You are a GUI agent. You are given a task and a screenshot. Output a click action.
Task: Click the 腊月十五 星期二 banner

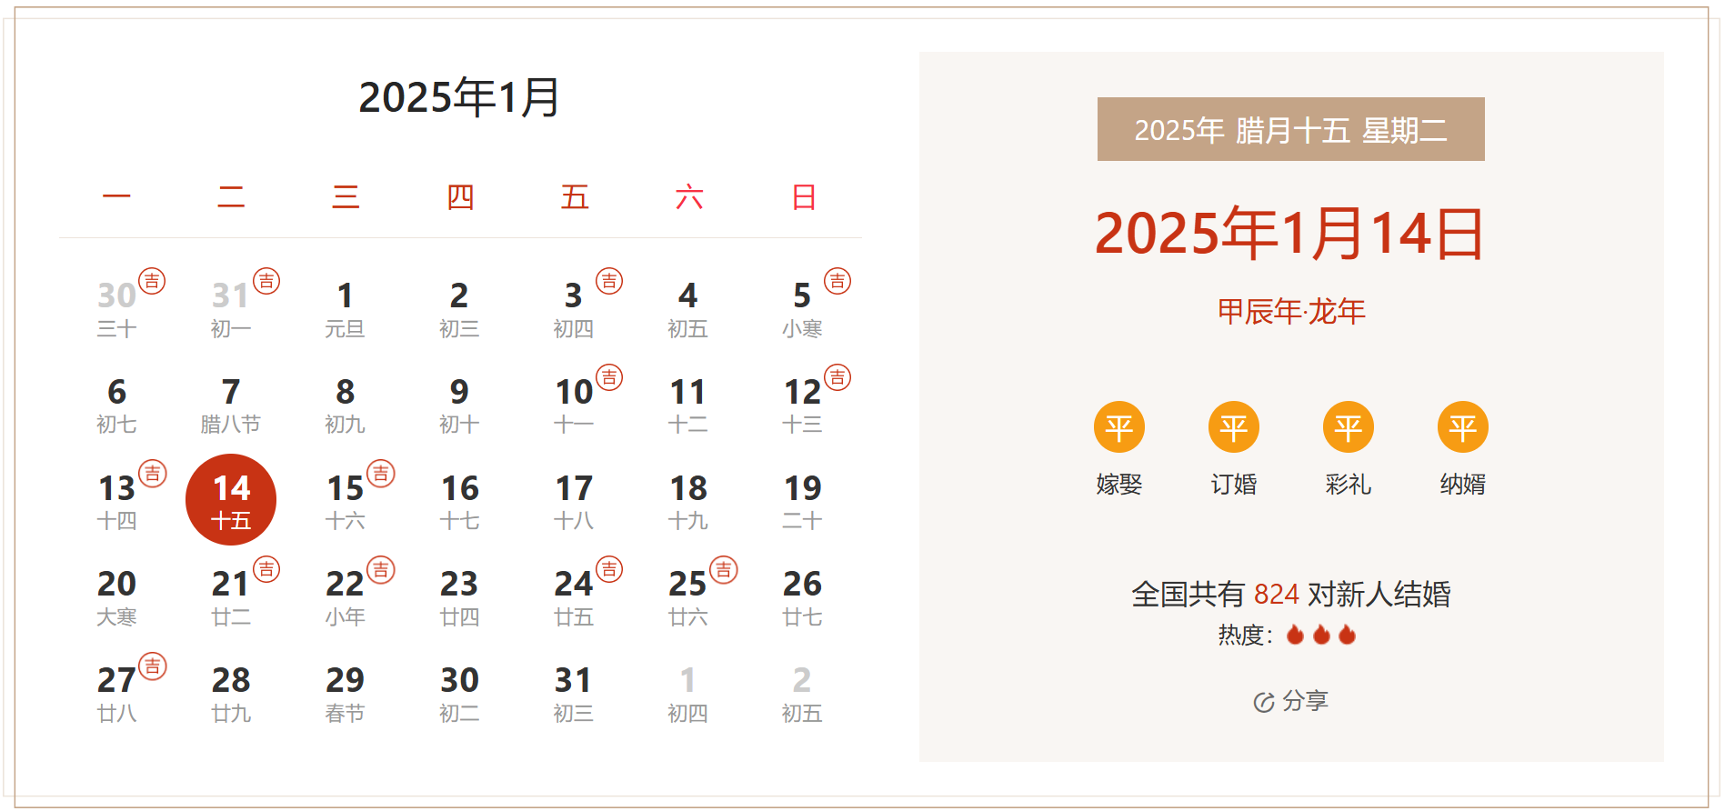(x=1291, y=129)
